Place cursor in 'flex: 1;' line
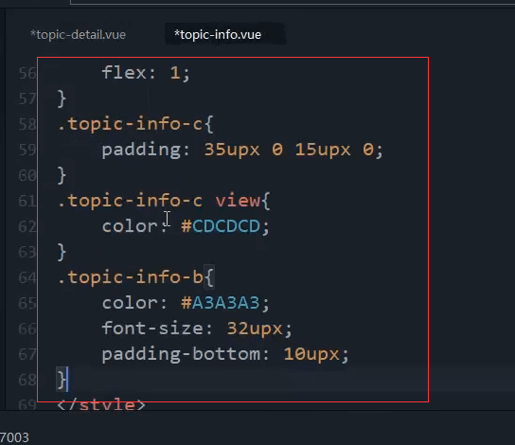This screenshot has width=515, height=445. [146, 73]
